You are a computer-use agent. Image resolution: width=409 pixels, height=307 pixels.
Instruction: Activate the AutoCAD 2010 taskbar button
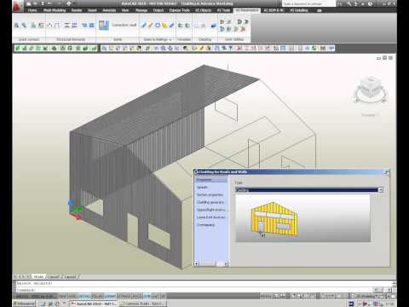(x=93, y=304)
